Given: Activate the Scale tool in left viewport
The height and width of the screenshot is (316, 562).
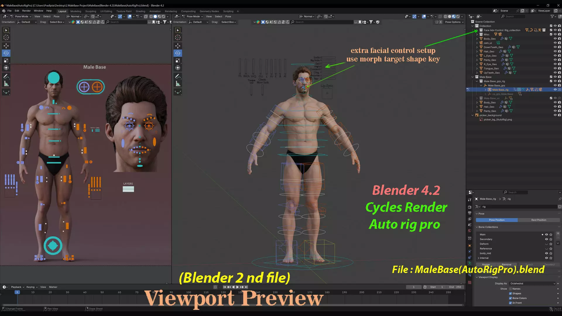Looking at the screenshot, I should click(6, 61).
